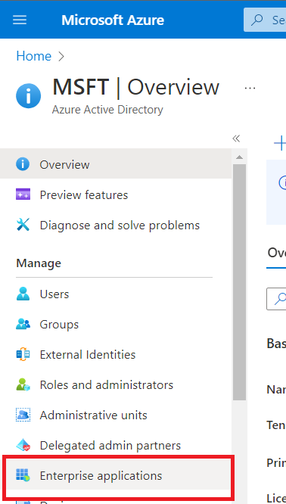The width and height of the screenshot is (286, 504).
Task: Click the Enterprise applications grid icon
Action: (23, 475)
